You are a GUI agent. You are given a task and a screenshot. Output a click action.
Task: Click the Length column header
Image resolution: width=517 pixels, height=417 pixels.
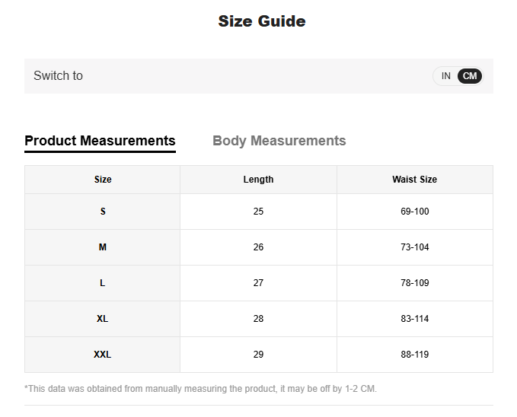click(258, 180)
